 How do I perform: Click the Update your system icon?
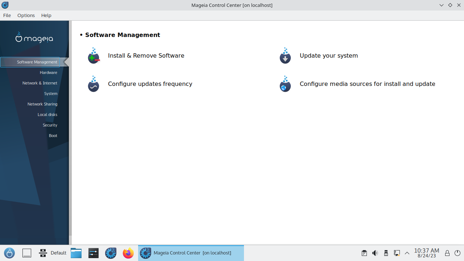pyautogui.click(x=285, y=55)
